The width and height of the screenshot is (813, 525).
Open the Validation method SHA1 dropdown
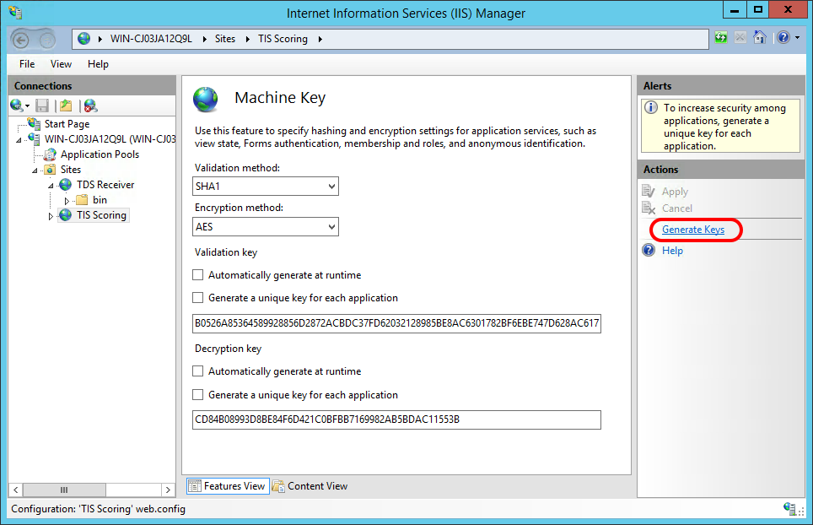tap(266, 187)
